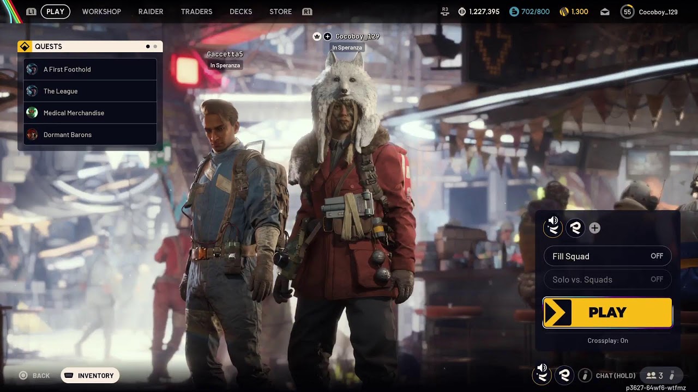Click the yellow Quests diamond icon
The height and width of the screenshot is (392, 698).
pos(25,46)
